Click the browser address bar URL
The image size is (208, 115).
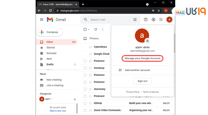coord(79,11)
